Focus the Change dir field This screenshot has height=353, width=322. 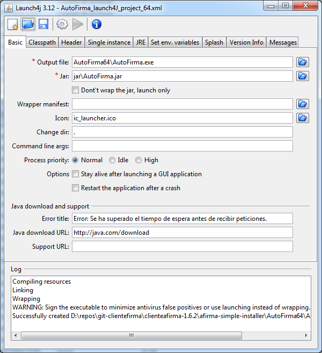[182, 132]
